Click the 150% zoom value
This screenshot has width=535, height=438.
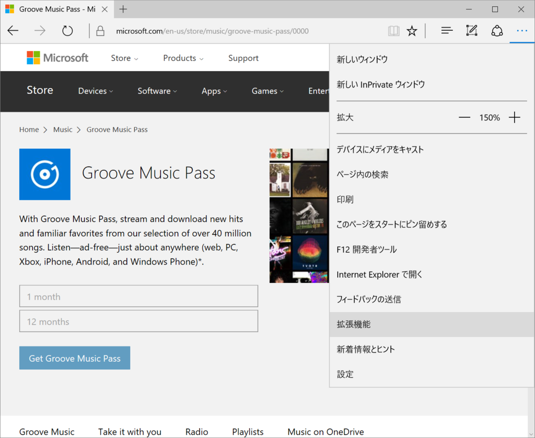[489, 117]
